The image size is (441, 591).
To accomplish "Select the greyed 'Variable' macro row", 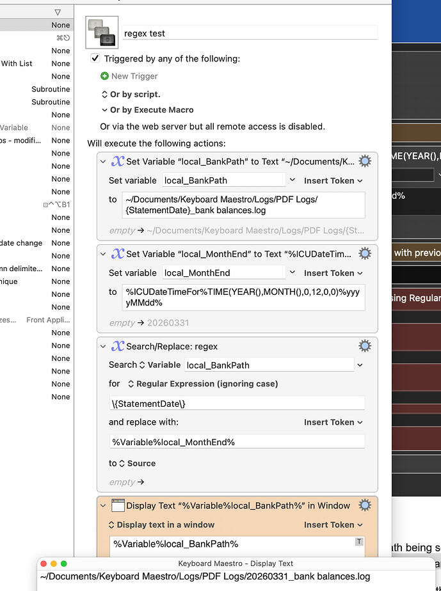I will 36,128.
